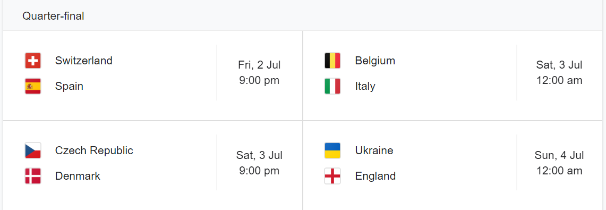The image size is (606, 210).
Task: Select the Ukraine team name
Action: coord(374,150)
